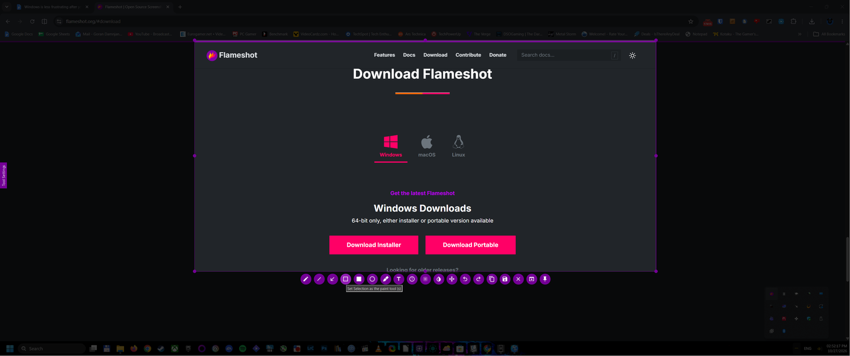The image size is (850, 356).
Task: Open the Ars Technica bookmark
Action: point(411,34)
